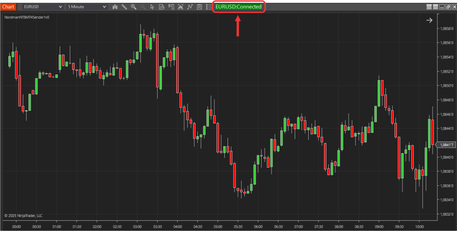
Task: Select the drawing tools pencil icon
Action: 124,7
